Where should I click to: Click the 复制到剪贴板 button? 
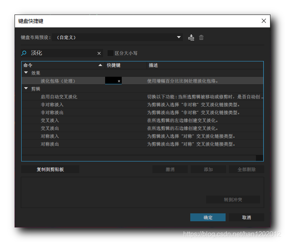point(50,169)
